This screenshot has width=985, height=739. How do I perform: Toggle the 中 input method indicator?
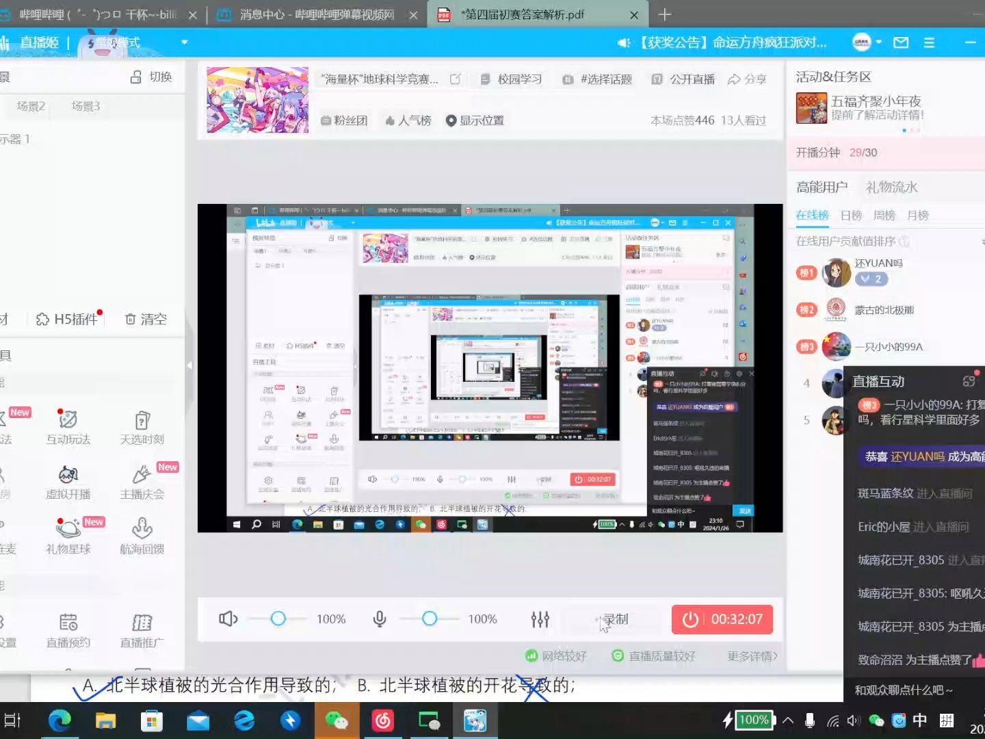click(920, 721)
